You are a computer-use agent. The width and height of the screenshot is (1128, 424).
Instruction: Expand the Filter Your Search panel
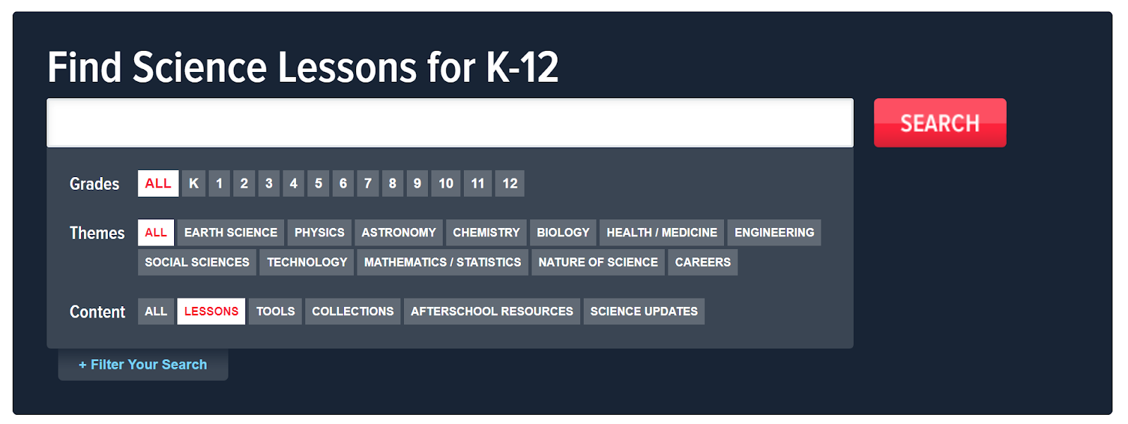(x=143, y=365)
